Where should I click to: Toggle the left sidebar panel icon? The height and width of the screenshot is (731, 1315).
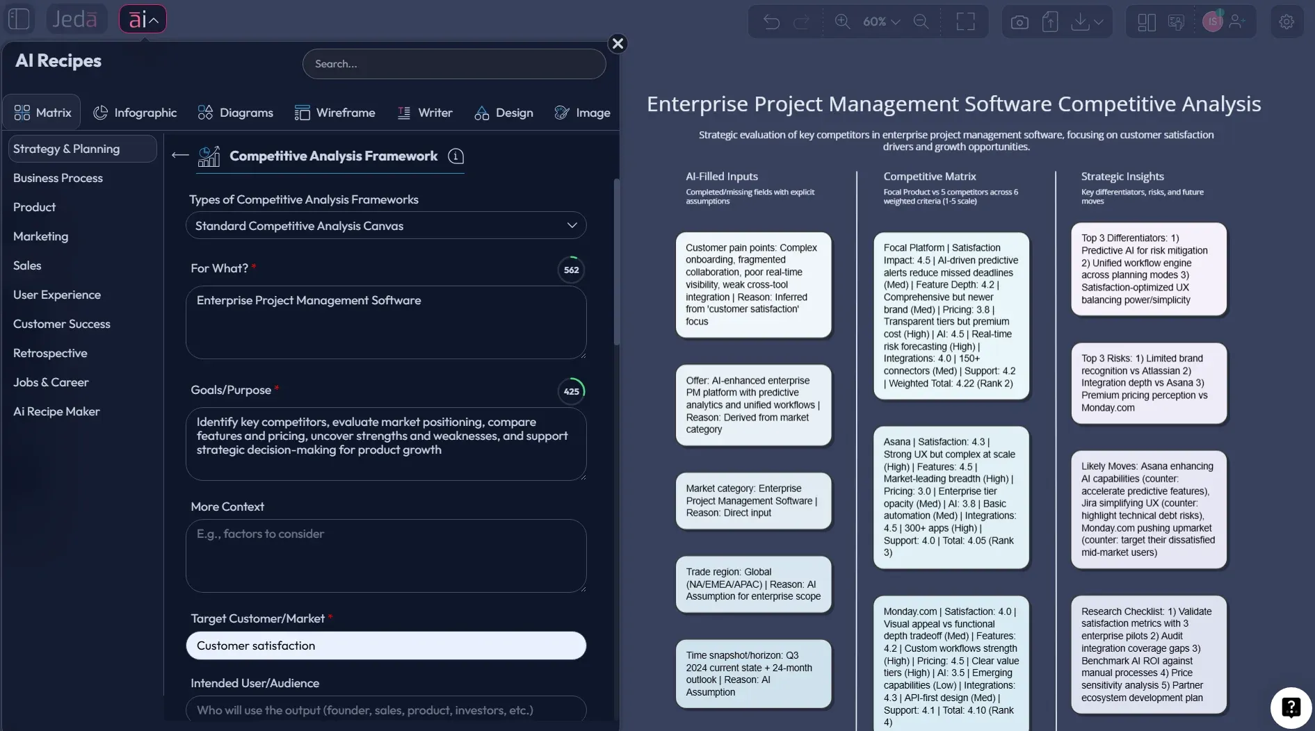coord(19,19)
